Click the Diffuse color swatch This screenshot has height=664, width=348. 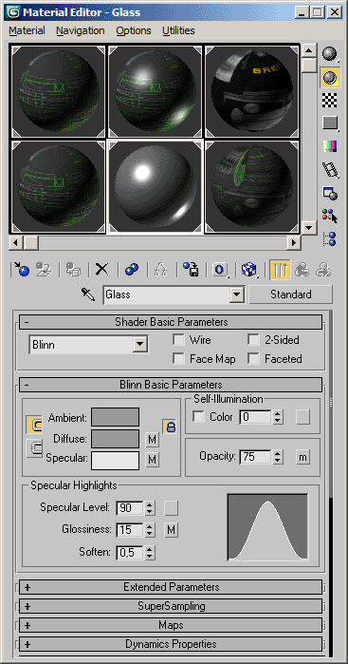pos(116,439)
